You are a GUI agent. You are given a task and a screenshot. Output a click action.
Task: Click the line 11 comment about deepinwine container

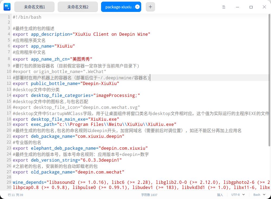coord(81,78)
